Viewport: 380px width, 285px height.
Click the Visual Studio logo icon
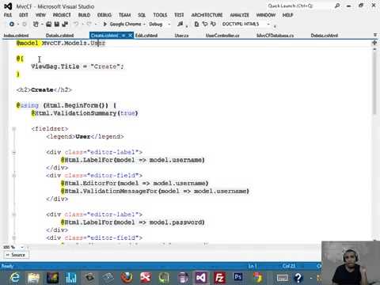tap(8, 6)
